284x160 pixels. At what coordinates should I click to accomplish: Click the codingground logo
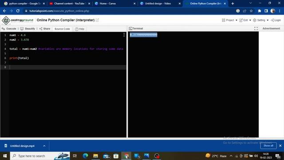(17, 20)
